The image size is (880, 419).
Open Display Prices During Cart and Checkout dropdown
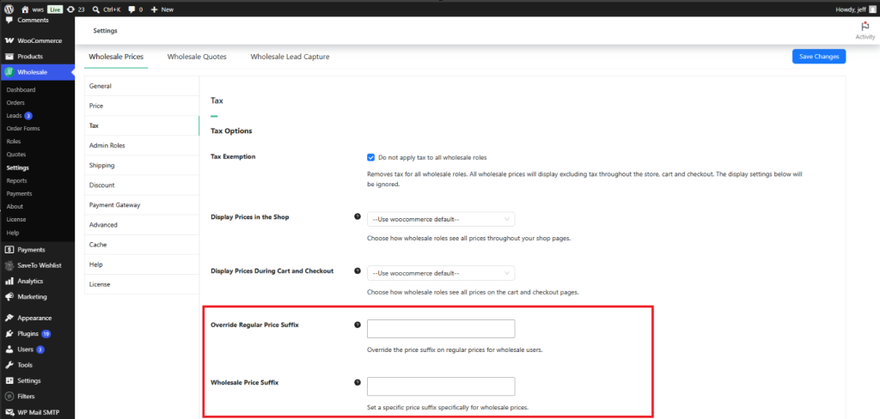(441, 273)
